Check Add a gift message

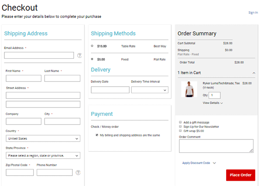tap(180, 122)
